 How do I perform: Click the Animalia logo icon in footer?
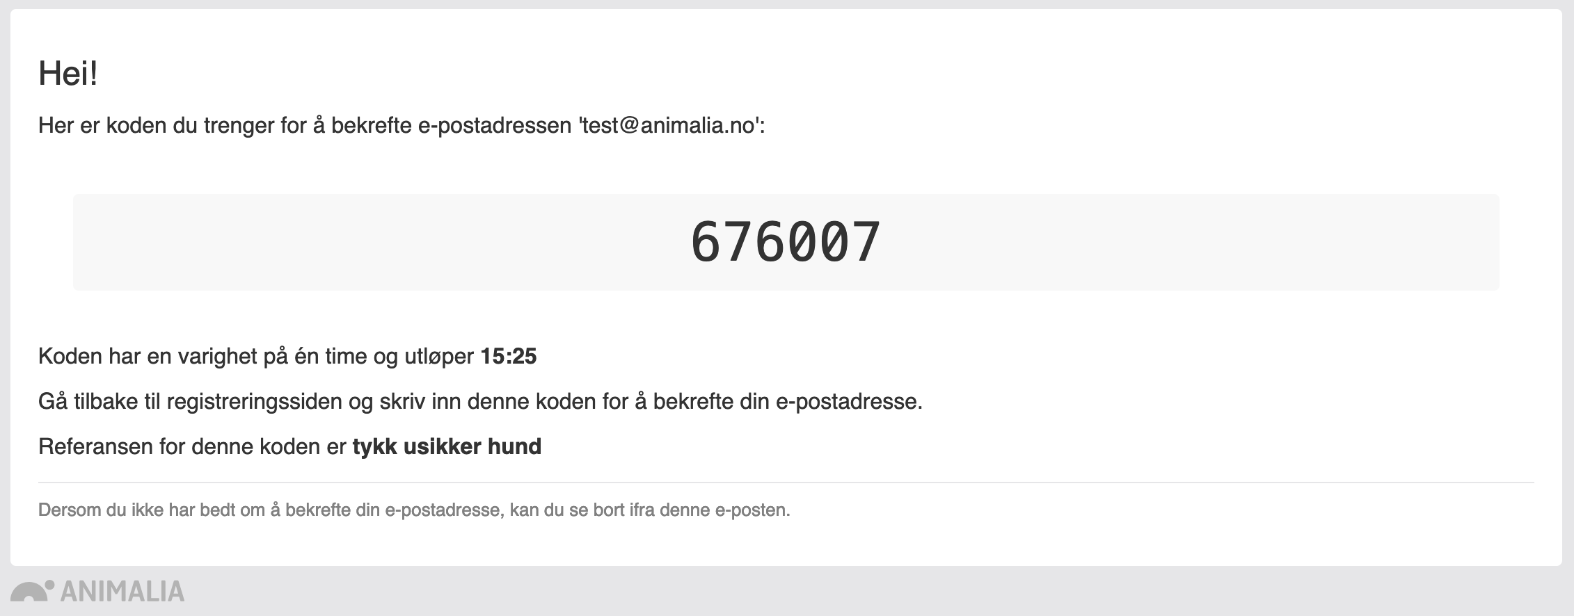pyautogui.click(x=33, y=591)
